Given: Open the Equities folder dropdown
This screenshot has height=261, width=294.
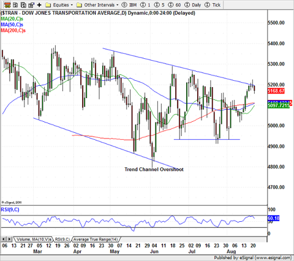Looking at the screenshot, I should (x=59, y=5).
